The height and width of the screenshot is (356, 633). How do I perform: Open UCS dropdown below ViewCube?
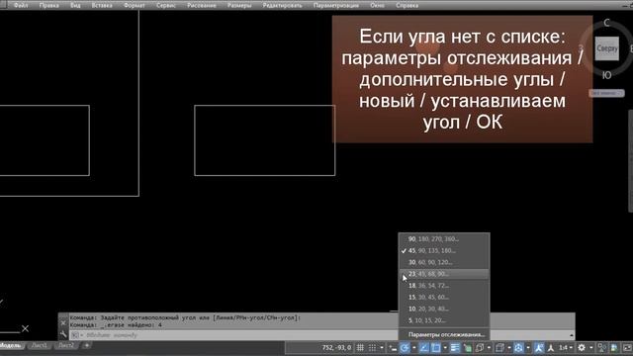tap(606, 93)
